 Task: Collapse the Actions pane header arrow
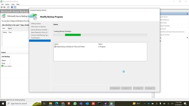(187, 14)
